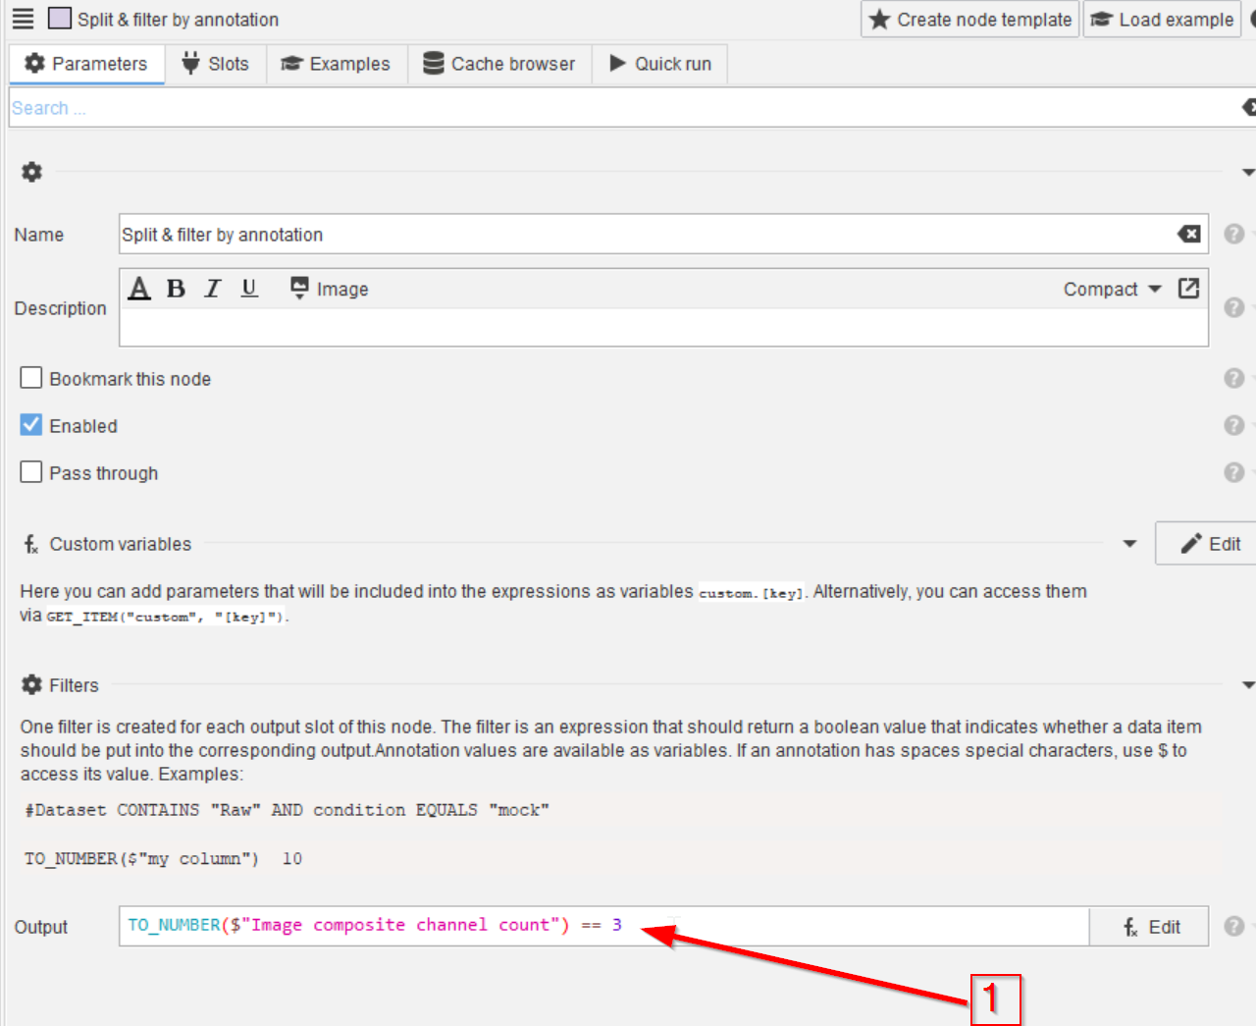The height and width of the screenshot is (1026, 1256).
Task: Switch to the Slots tab
Action: [215, 64]
